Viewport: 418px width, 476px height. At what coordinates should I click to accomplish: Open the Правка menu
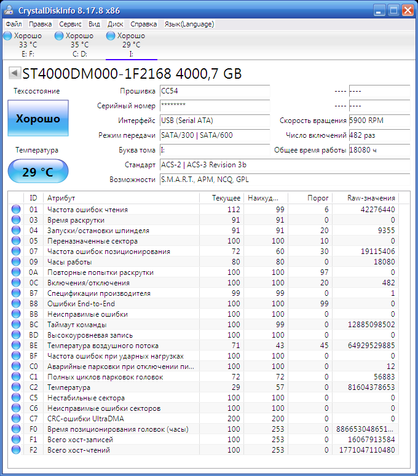coord(40,24)
